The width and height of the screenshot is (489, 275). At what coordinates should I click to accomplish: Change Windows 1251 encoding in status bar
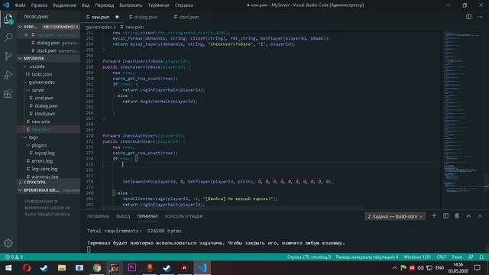417,257
